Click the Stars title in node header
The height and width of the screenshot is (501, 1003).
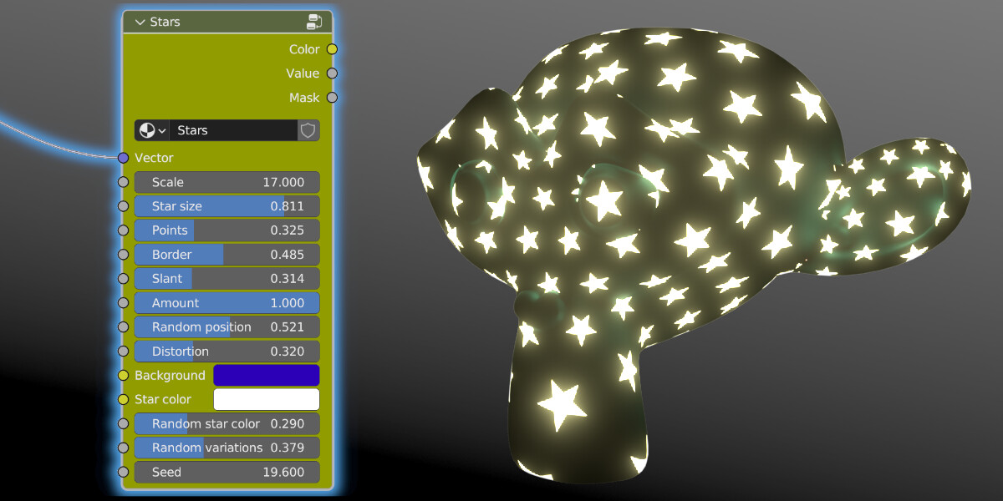pos(165,22)
